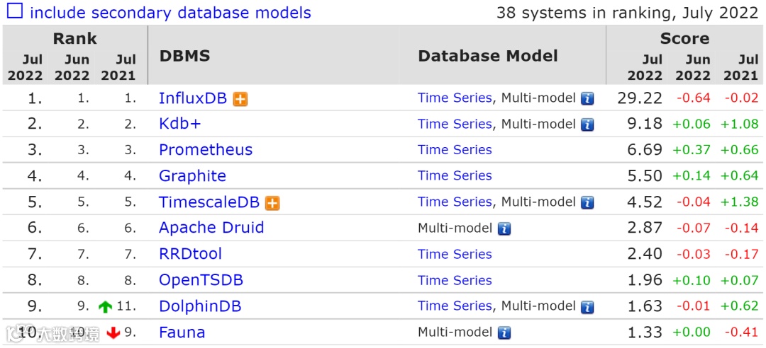
Task: Click the DolphinDB link
Action: 200,306
